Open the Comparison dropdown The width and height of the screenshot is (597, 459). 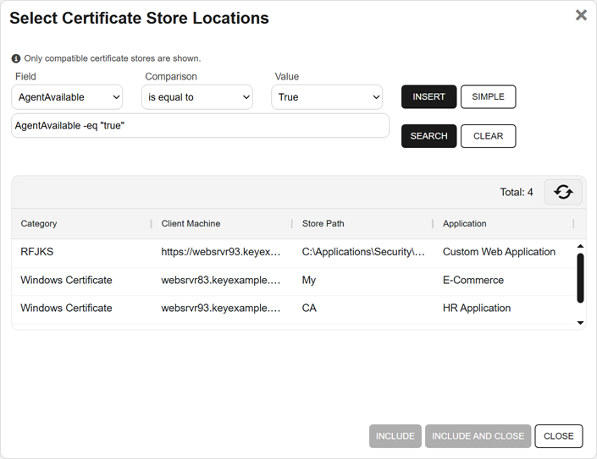(x=196, y=97)
